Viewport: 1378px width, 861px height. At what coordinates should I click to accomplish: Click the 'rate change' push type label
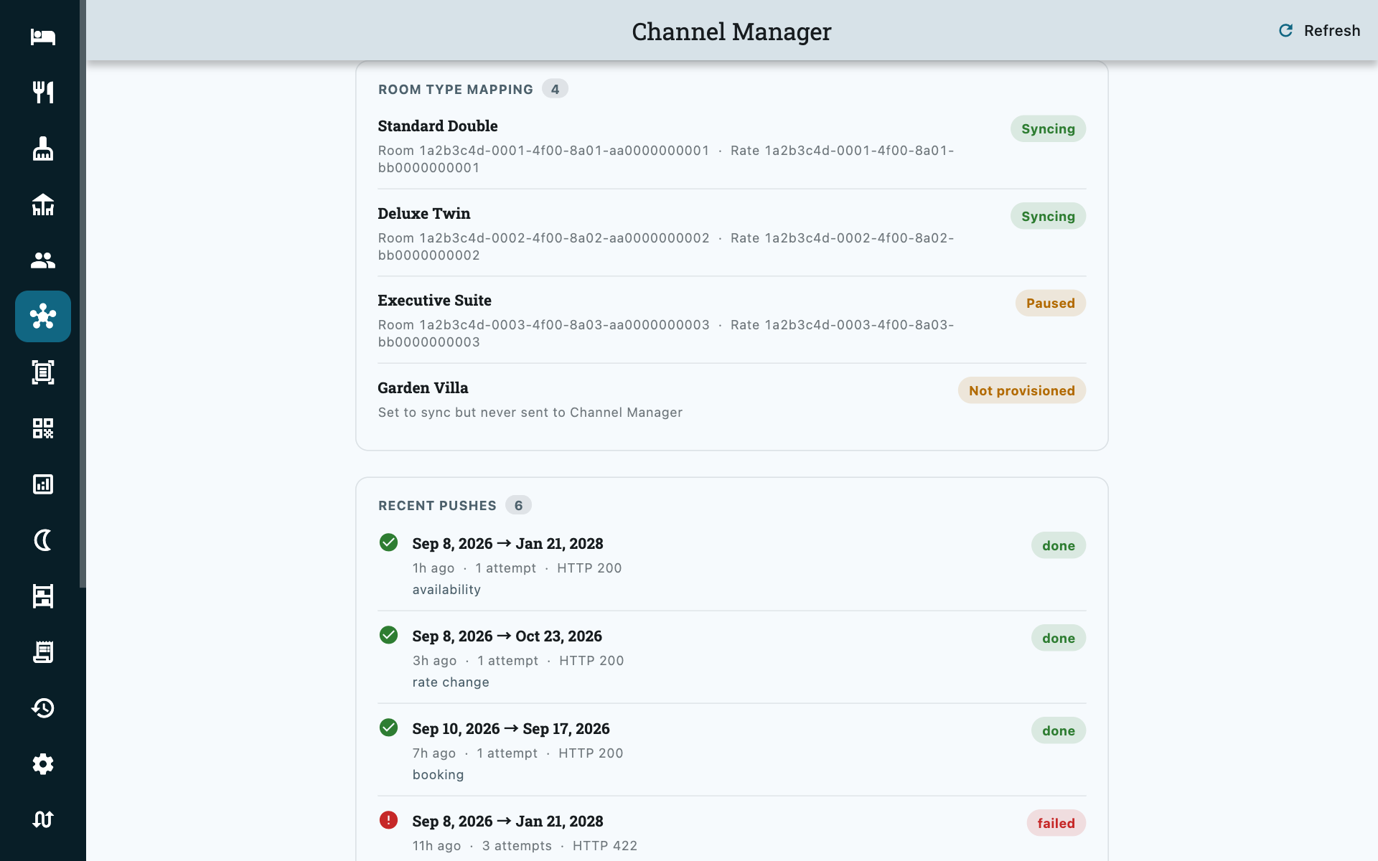451,682
